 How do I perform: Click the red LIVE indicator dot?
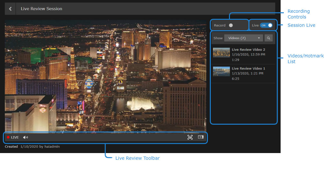8,137
